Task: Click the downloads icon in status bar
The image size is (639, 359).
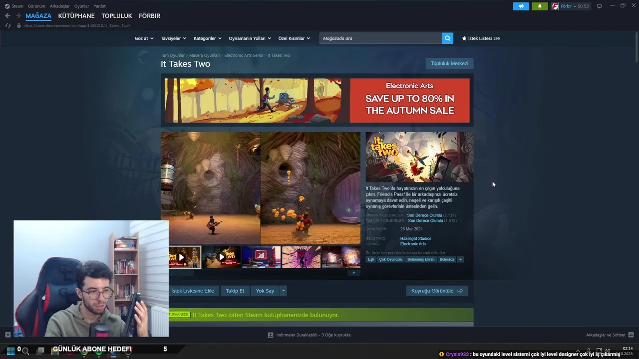Action: (271, 335)
